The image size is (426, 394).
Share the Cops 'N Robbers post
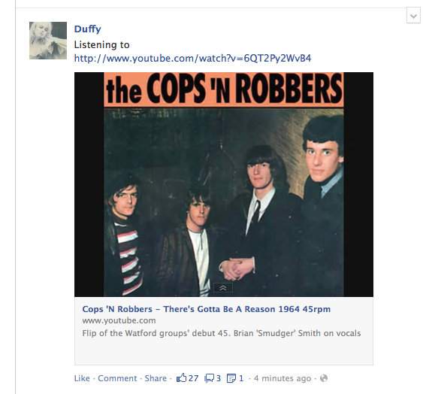click(156, 378)
